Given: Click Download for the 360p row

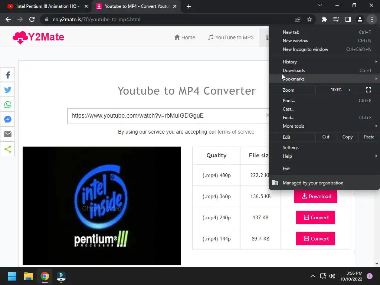Looking at the screenshot, I should (315, 196).
